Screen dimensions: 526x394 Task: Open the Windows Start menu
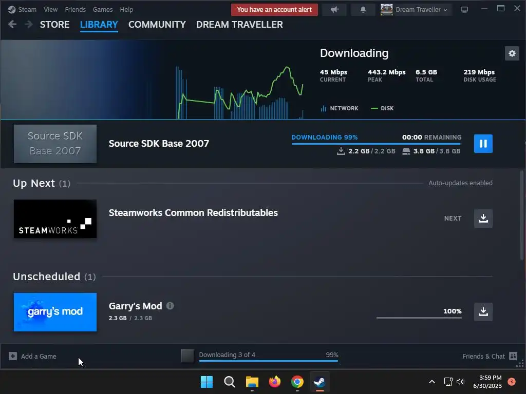coord(206,382)
